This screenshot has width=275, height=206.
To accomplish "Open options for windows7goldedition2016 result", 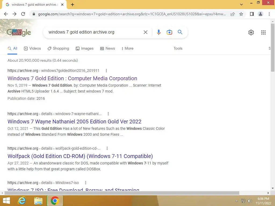I will tap(106, 71).
